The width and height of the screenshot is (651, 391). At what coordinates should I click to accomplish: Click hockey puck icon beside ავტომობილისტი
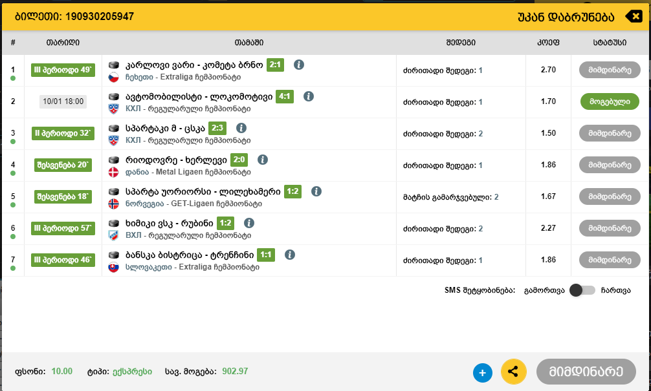pos(114,96)
